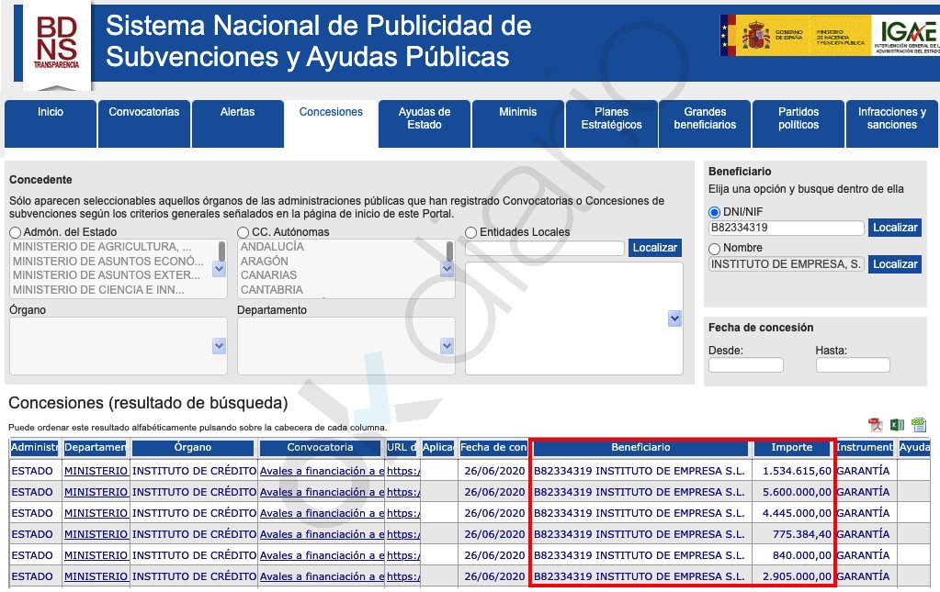Open the Órgano dropdown
This screenshot has height=592, width=940.
220,345
